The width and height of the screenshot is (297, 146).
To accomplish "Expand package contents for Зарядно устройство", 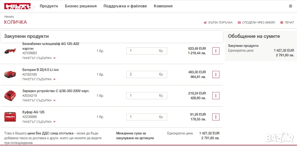I will point(39,100).
